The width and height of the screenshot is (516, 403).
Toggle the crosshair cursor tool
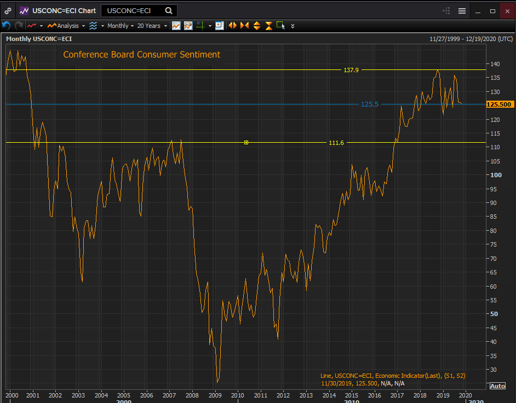(x=200, y=26)
